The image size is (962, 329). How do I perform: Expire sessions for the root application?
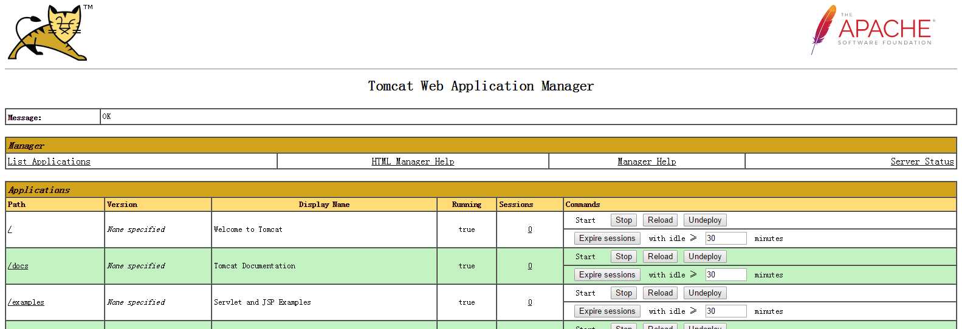point(607,239)
